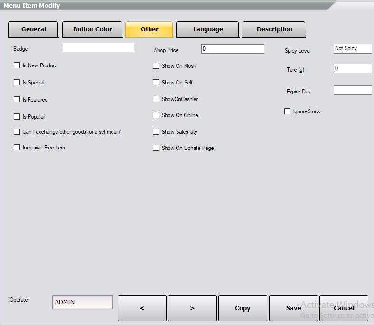Check the Is New Product box
Viewport: 374px width, 325px height.
click(x=17, y=65)
